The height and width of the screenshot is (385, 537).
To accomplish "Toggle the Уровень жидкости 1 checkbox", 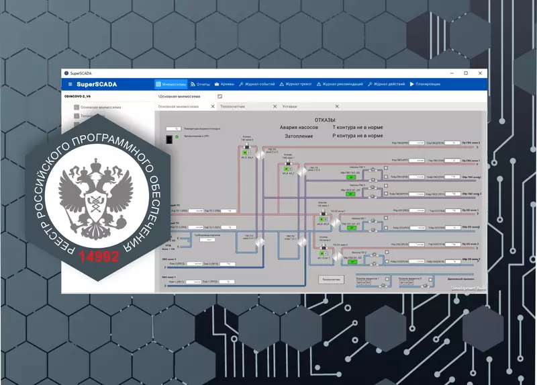I will 387,280.
